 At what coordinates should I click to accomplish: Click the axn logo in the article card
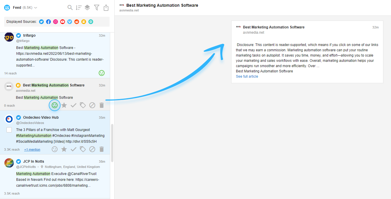point(238,27)
